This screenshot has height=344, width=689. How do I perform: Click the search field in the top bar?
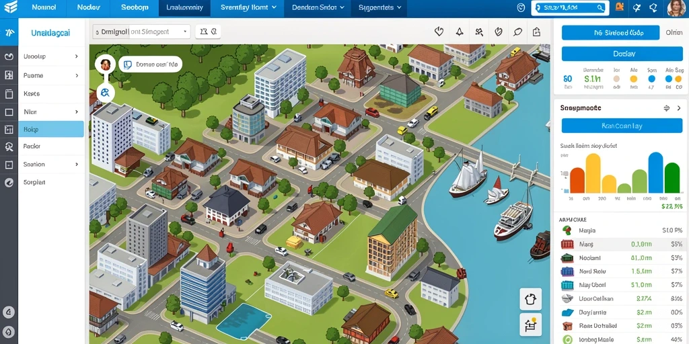(570, 7)
